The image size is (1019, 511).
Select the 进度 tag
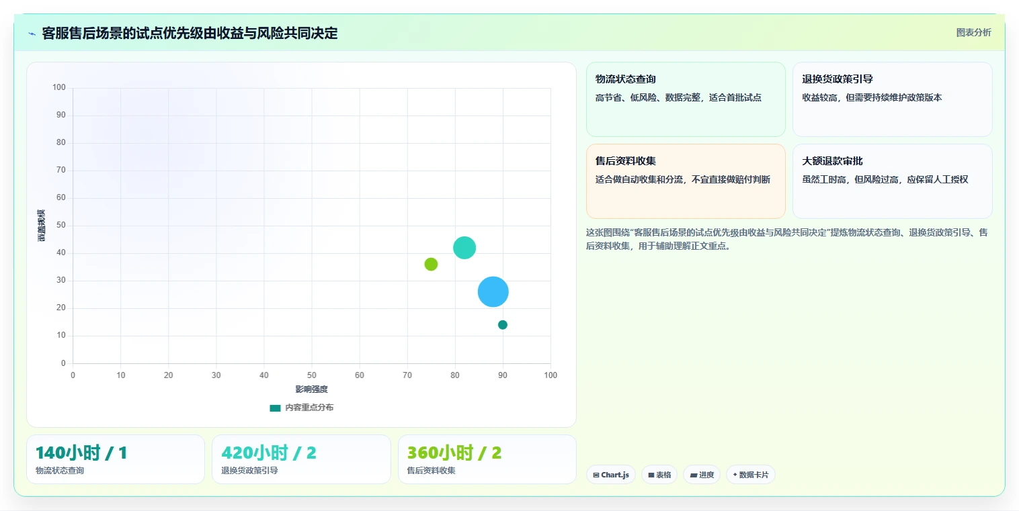pyautogui.click(x=702, y=475)
